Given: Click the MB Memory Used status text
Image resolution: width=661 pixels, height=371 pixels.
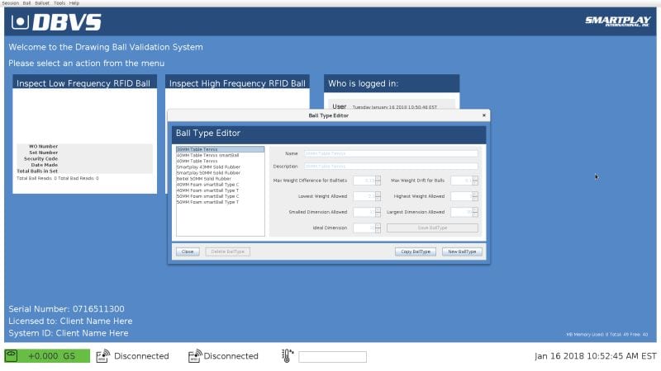Looking at the screenshot, I should click(606, 335).
